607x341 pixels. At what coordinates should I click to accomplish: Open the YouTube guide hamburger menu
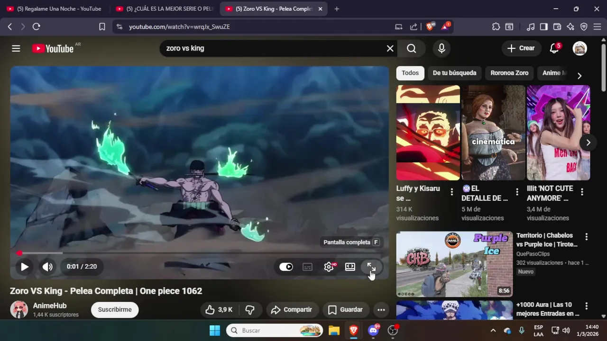point(16,48)
